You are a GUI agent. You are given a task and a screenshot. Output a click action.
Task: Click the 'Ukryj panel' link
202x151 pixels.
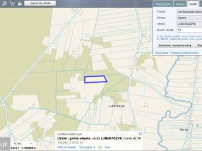[162, 53]
